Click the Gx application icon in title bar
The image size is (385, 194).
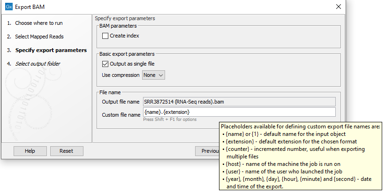click(x=8, y=7)
